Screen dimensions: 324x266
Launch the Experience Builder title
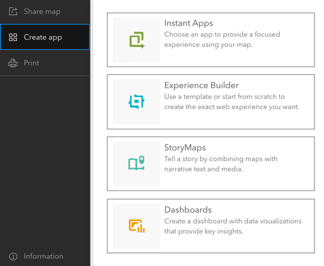tap(201, 85)
